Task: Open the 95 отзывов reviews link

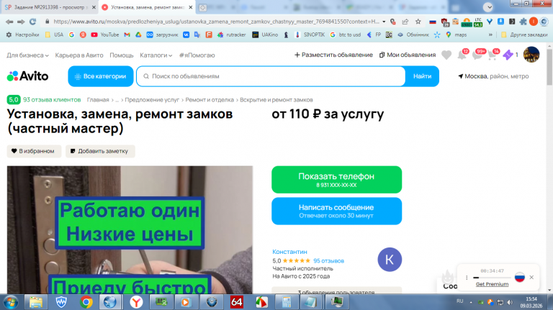Action: 328,260
